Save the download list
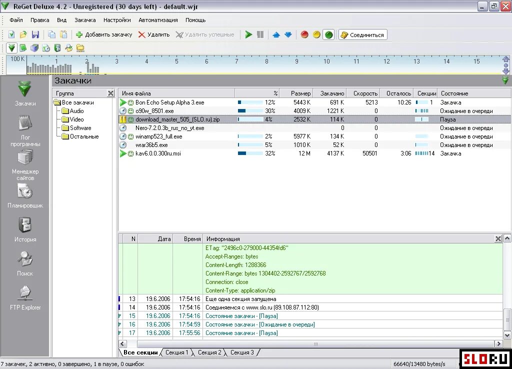 click(35, 34)
